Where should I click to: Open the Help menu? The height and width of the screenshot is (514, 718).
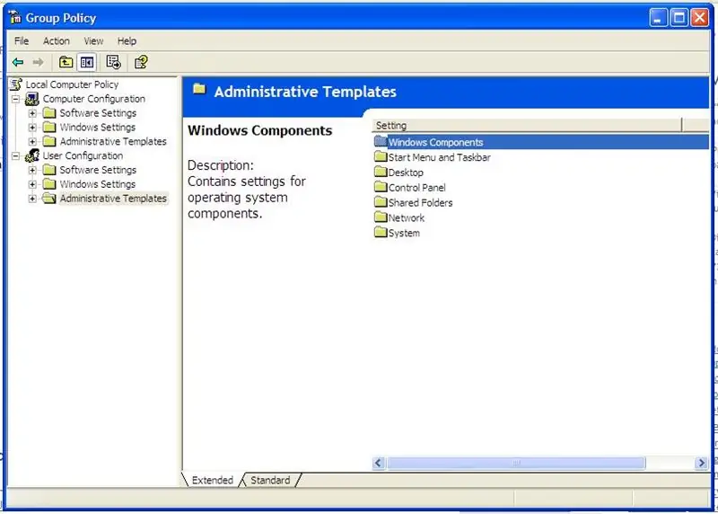pos(127,40)
